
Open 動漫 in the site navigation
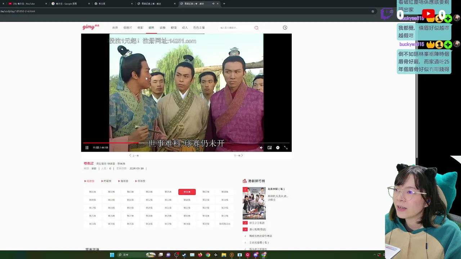tap(174, 28)
